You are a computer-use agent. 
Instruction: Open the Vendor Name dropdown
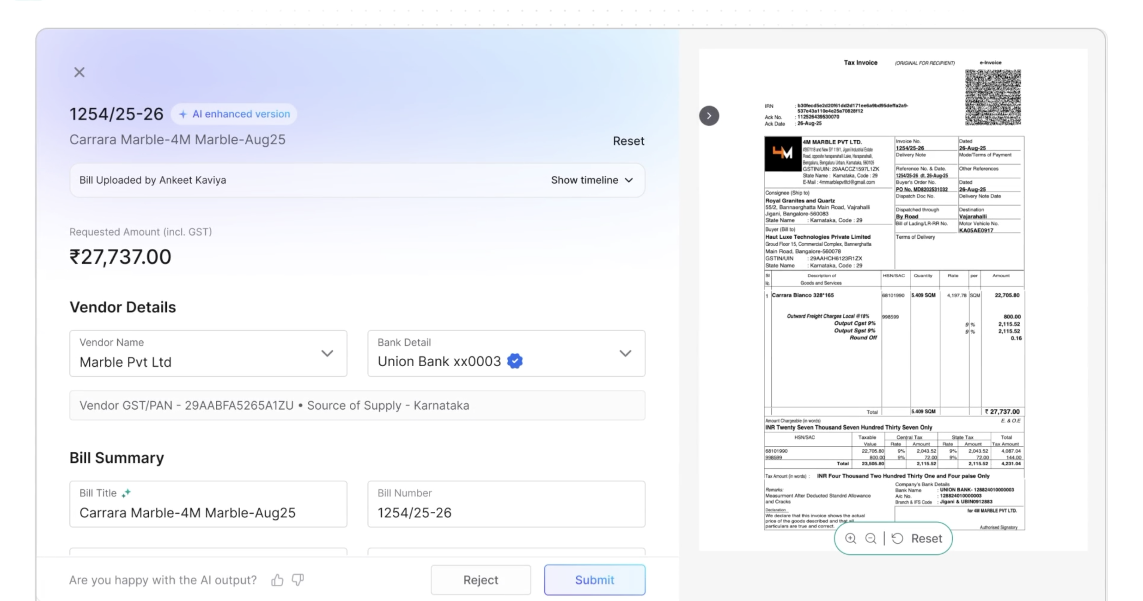click(x=327, y=354)
